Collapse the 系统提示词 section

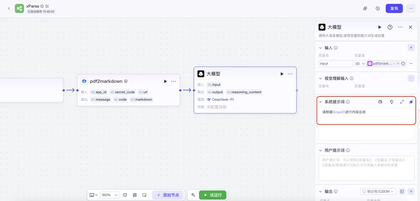(x=320, y=102)
